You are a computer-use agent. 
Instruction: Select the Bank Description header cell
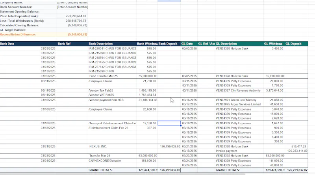click(x=112, y=44)
